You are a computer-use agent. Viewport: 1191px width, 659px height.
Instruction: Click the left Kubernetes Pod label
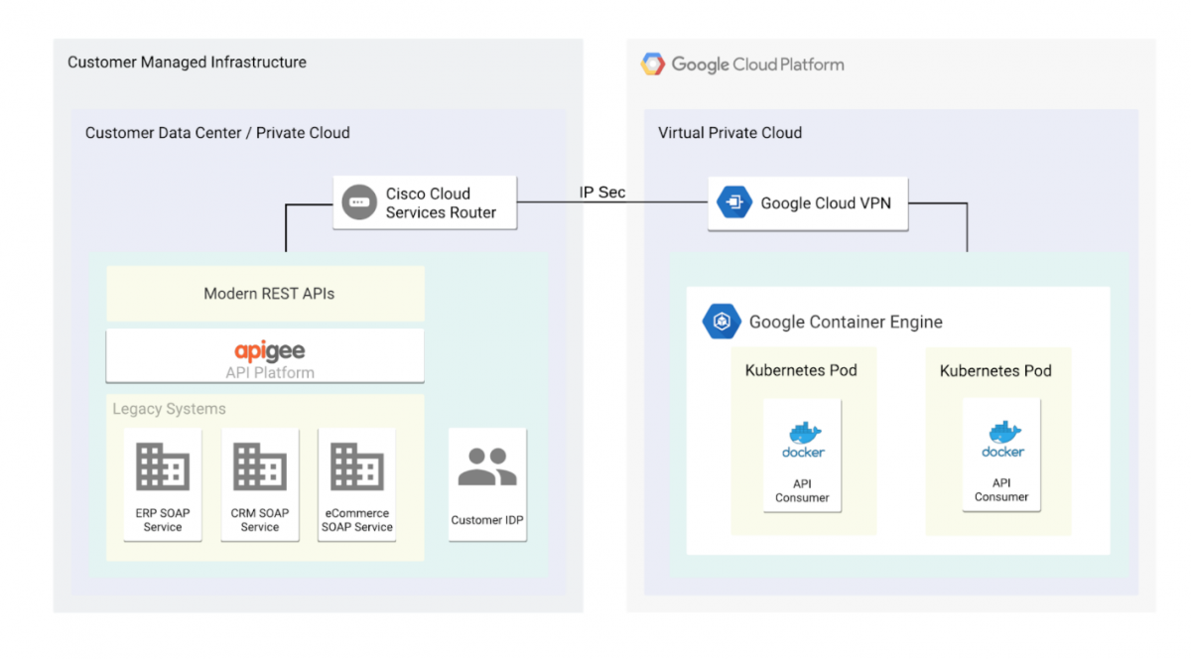tap(801, 370)
